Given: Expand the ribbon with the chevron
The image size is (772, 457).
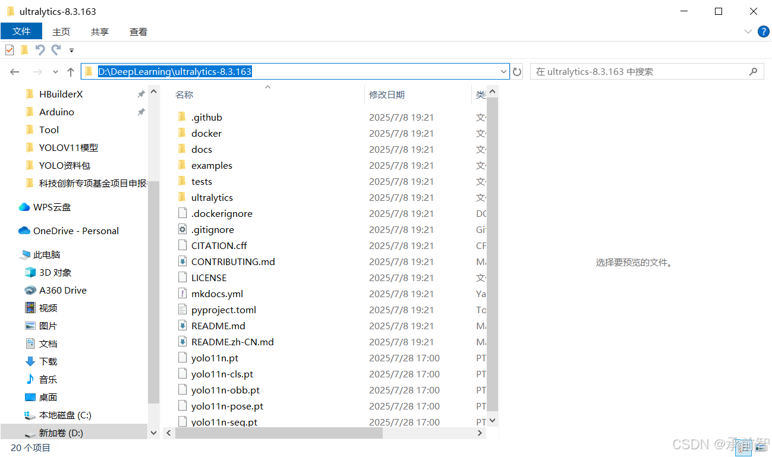Looking at the screenshot, I should point(748,31).
